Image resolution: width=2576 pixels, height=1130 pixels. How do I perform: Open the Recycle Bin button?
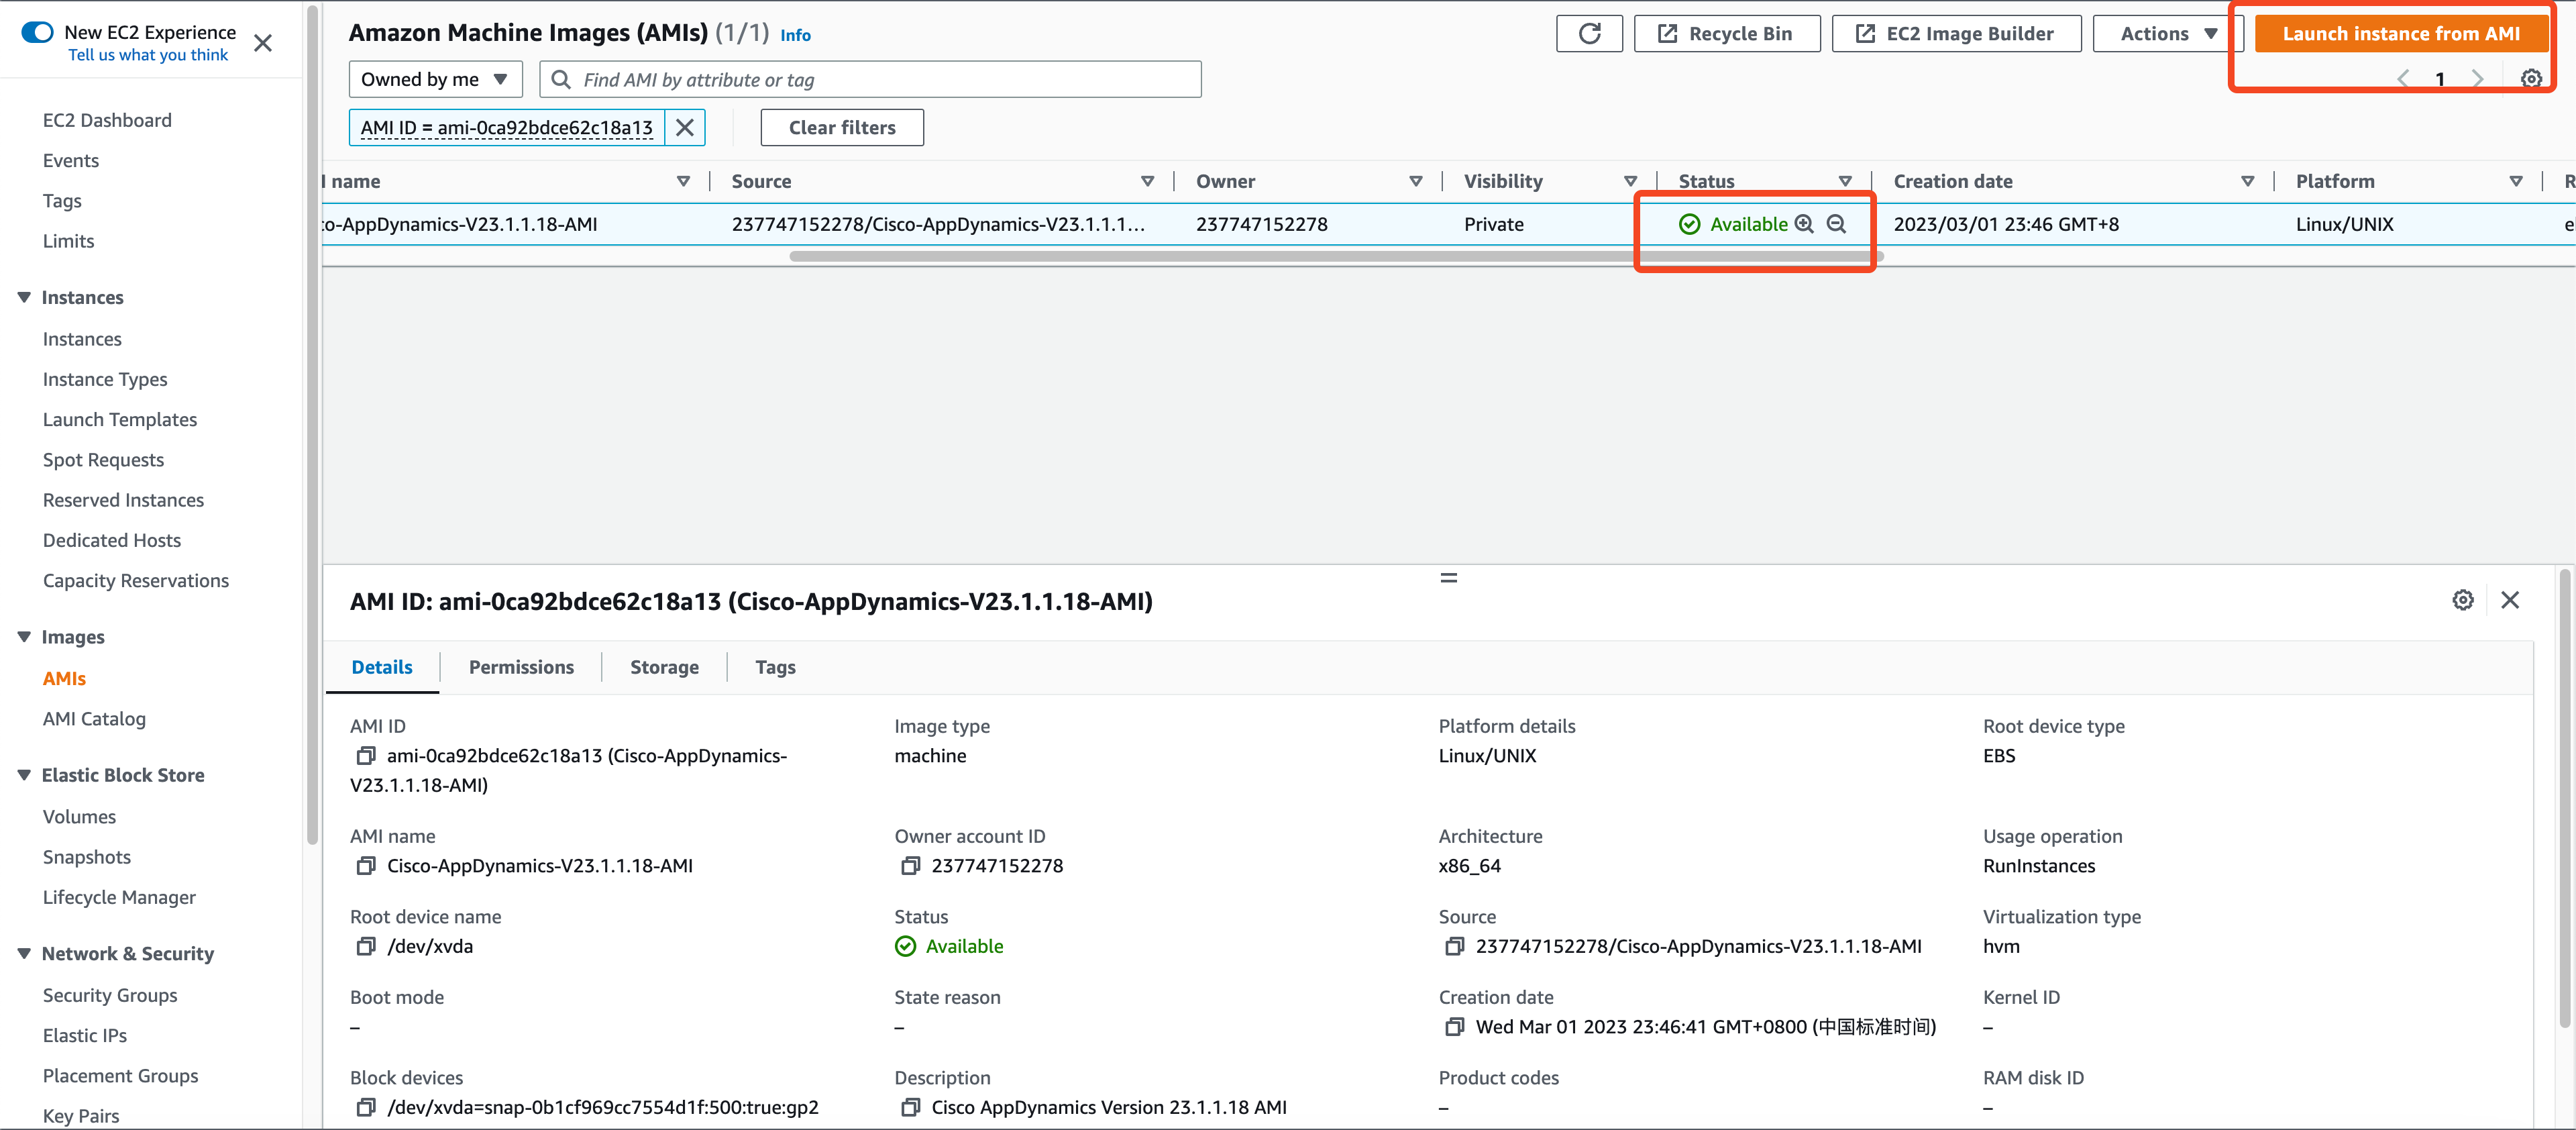pyautogui.click(x=1726, y=34)
